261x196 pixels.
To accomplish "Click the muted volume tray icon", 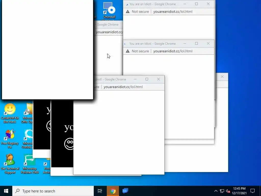I will tap(228, 191).
